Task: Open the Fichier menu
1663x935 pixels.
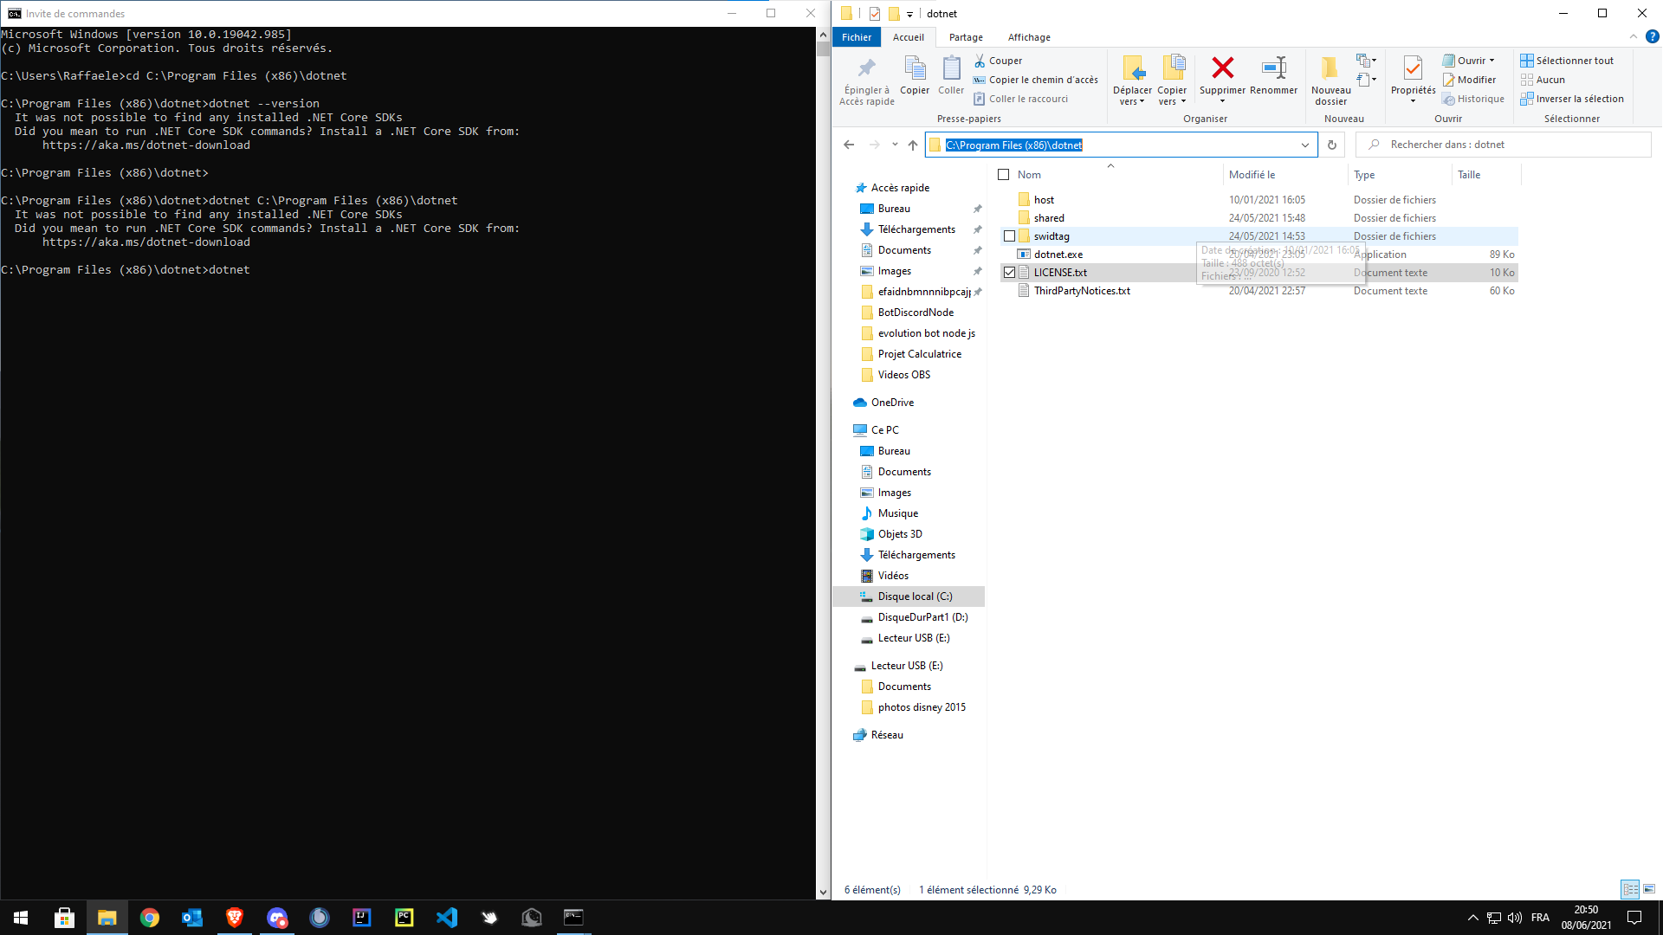Action: click(857, 36)
